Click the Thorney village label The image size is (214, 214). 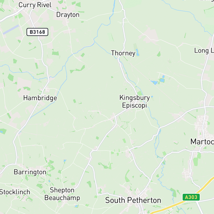pos(123,53)
